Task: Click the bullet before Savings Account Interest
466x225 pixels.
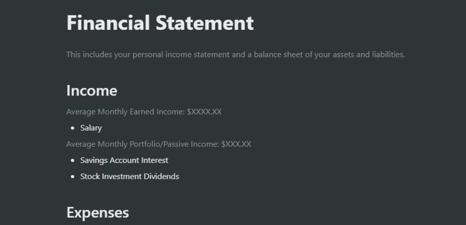Action: tap(73, 160)
